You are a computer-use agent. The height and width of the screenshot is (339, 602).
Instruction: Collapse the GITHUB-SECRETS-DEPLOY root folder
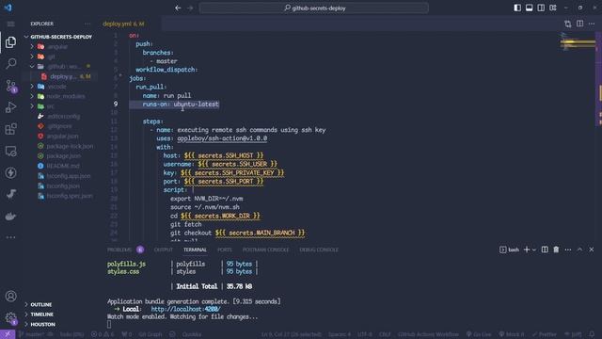[60, 37]
